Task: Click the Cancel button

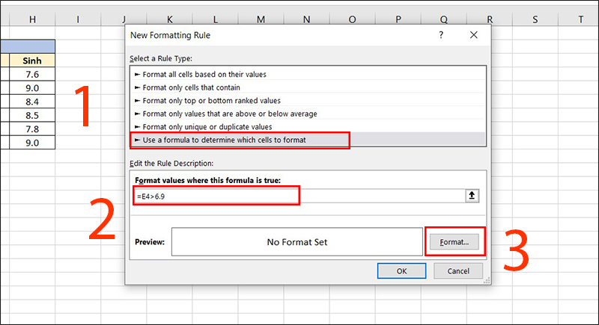Action: click(x=458, y=271)
